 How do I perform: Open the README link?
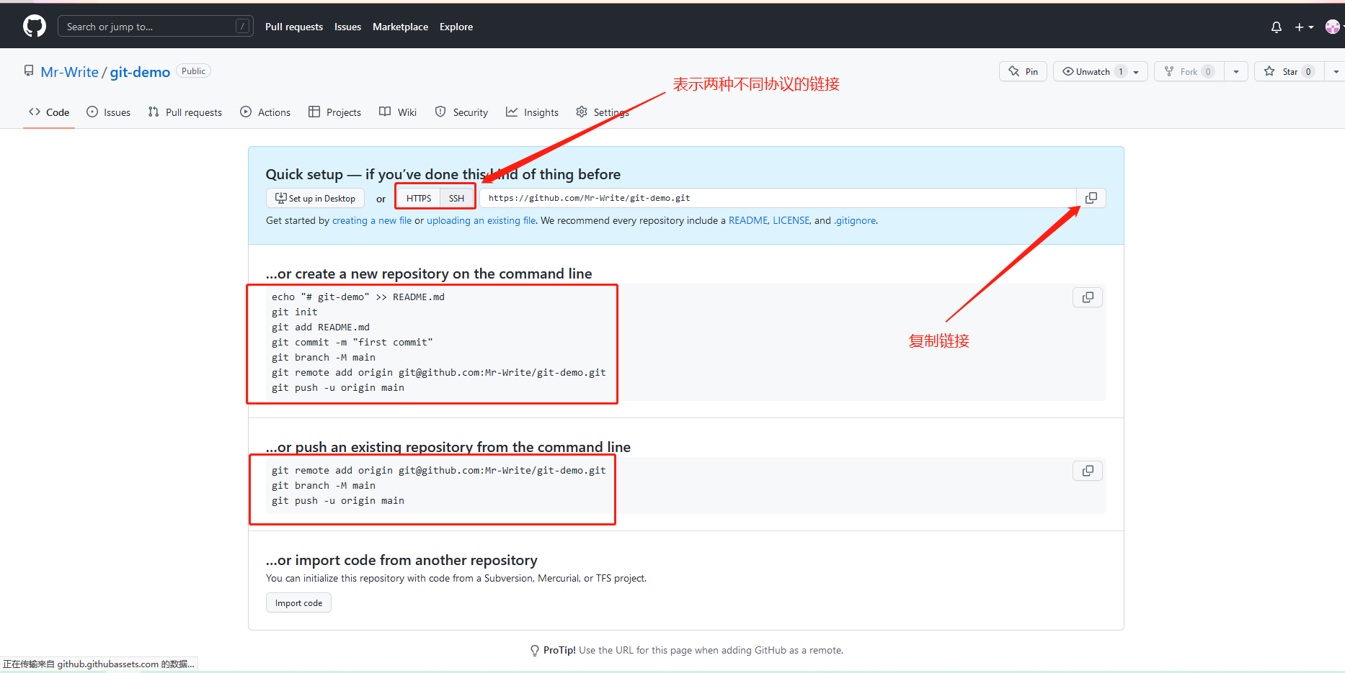[x=748, y=220]
